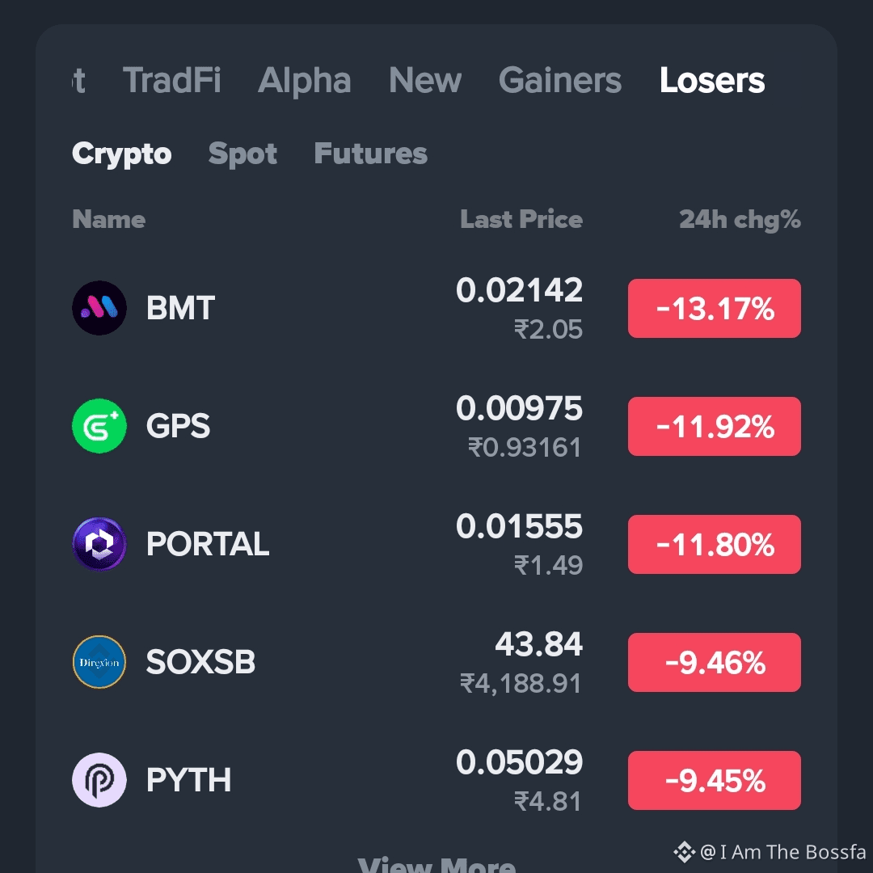Sort by 24h chg% column header

click(x=740, y=219)
